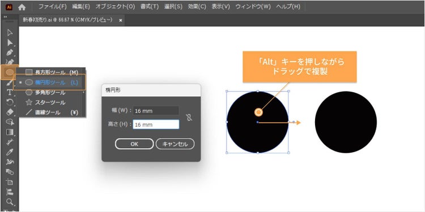Open the 選択(S) menu
The height and width of the screenshot is (212, 425).
[x=173, y=7]
